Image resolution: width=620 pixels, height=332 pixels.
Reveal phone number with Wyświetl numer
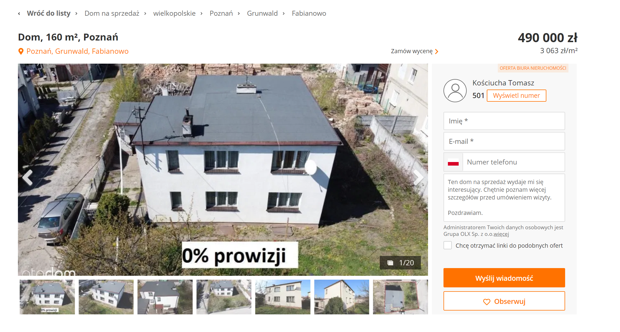coord(516,96)
